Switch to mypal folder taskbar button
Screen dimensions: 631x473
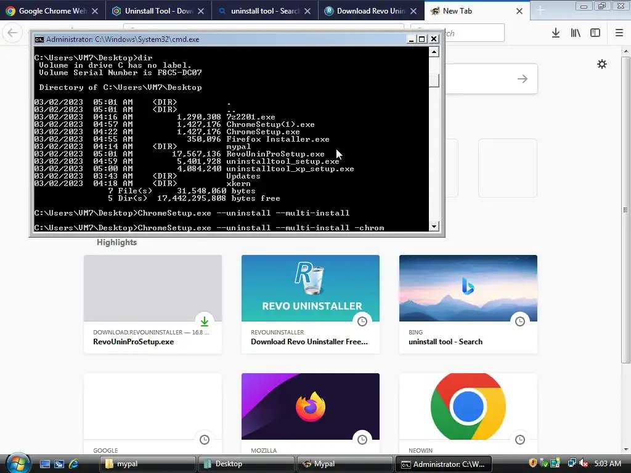(147, 464)
